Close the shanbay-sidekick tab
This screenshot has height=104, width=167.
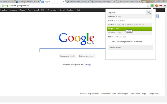(38, 2)
